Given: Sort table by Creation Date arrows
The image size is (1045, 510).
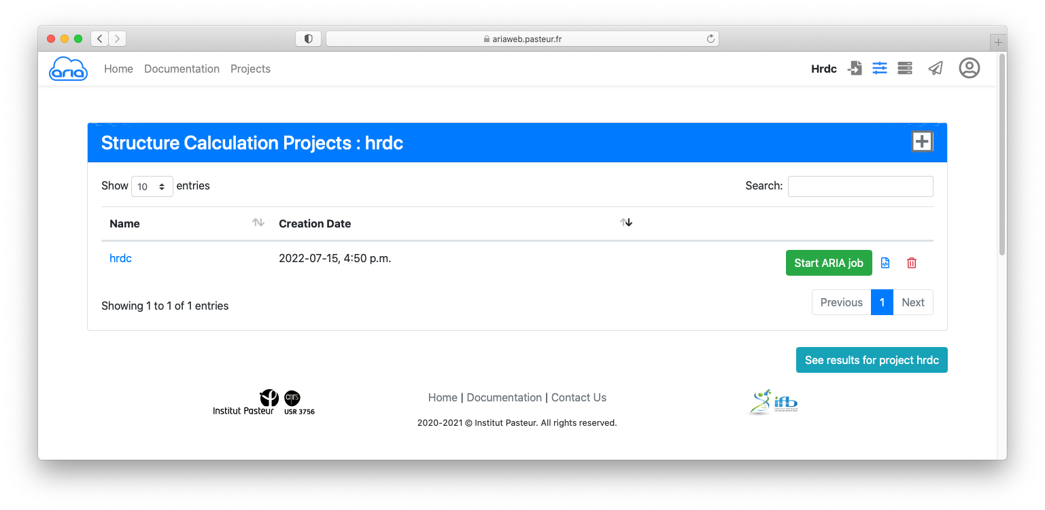Looking at the screenshot, I should click(x=626, y=223).
